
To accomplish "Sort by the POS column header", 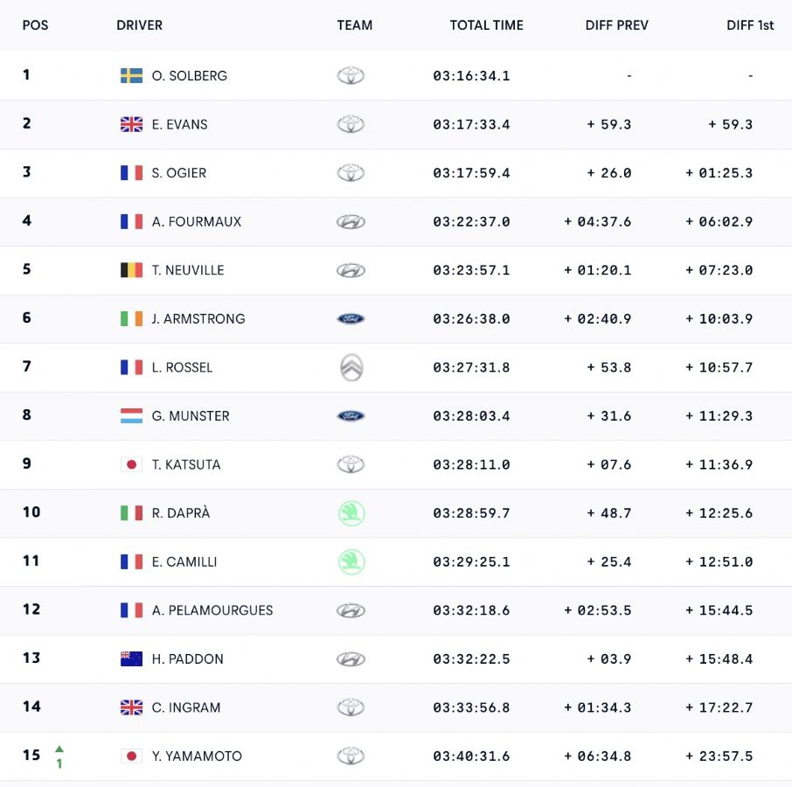I will tap(35, 25).
